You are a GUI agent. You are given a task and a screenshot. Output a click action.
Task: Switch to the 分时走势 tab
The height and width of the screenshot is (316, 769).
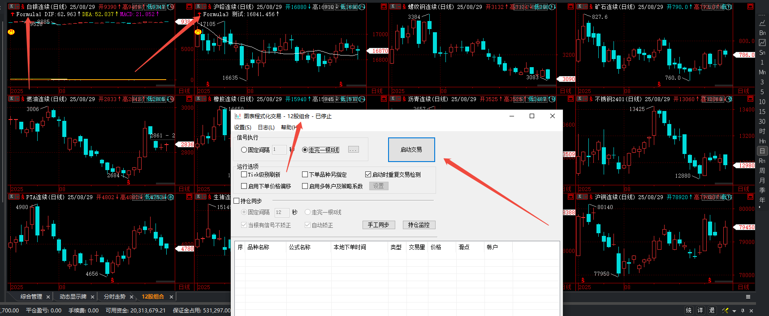coord(115,297)
